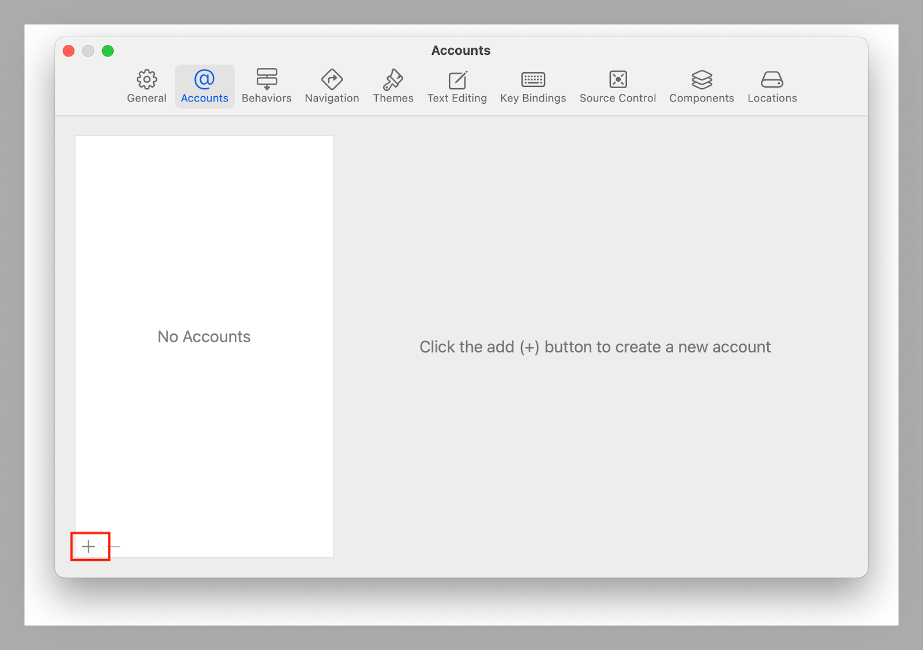Click the green zoom window button

(x=108, y=51)
